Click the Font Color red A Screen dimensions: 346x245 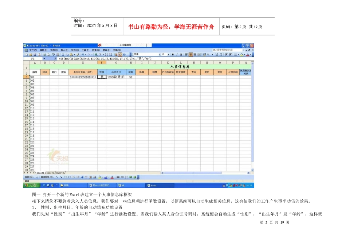click(248, 55)
